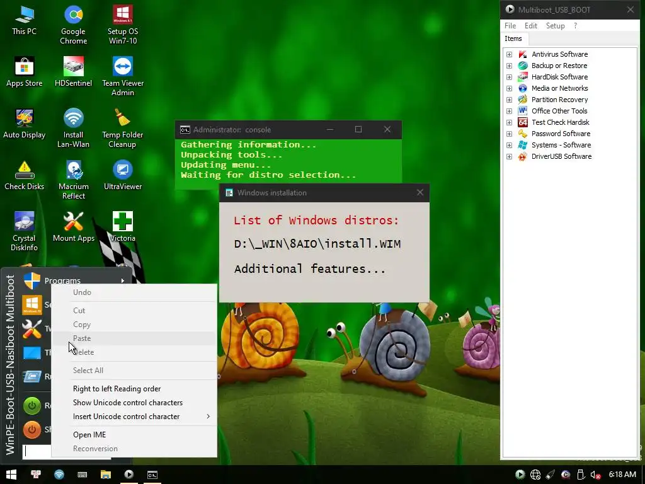Screen dimensions: 645x484
Task: Launch Crystal DiskInfo from desktop
Action: pos(25,232)
